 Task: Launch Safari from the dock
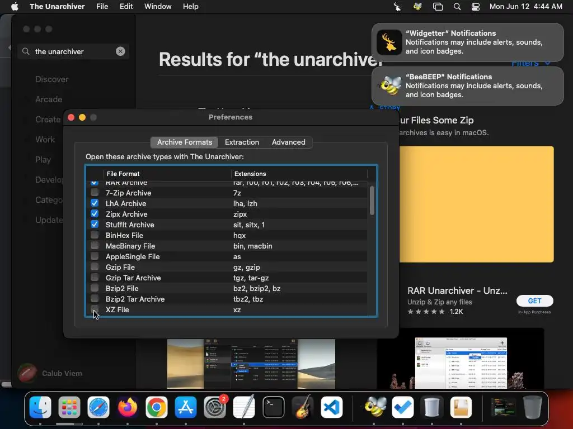(98, 407)
